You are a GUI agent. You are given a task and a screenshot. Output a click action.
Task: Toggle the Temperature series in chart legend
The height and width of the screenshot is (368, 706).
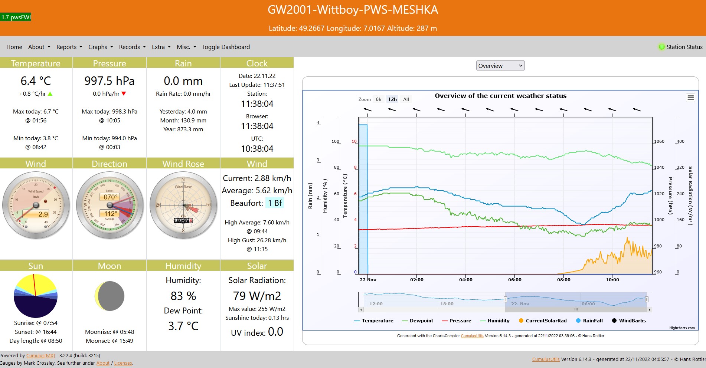coord(374,321)
